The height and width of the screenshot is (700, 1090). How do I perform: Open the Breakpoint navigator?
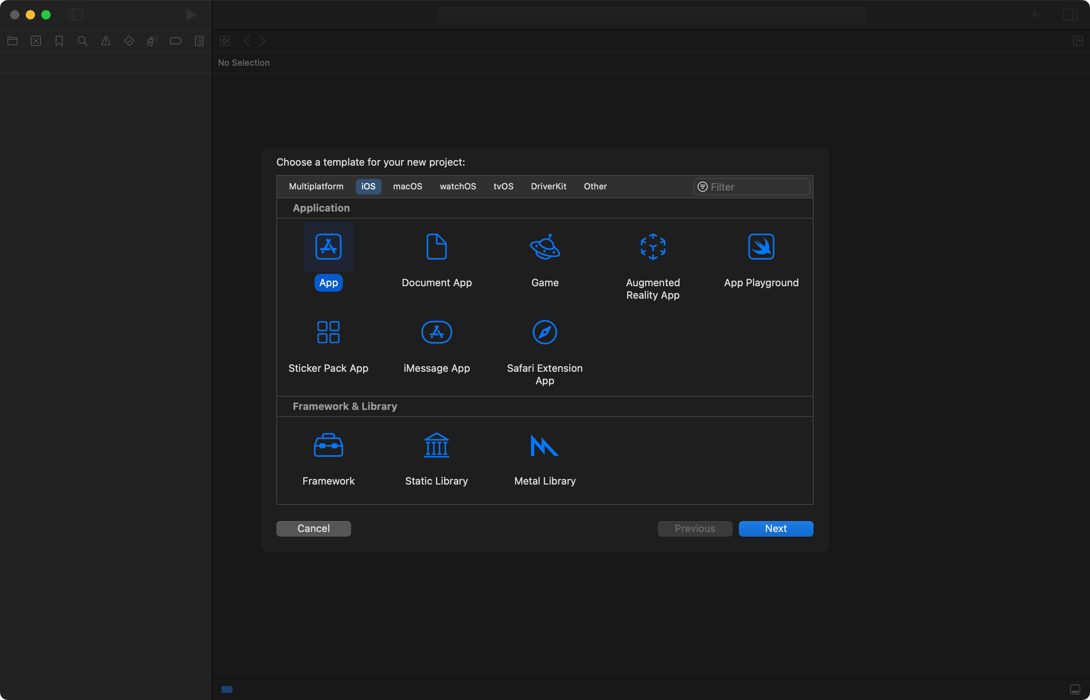pyautogui.click(x=176, y=41)
